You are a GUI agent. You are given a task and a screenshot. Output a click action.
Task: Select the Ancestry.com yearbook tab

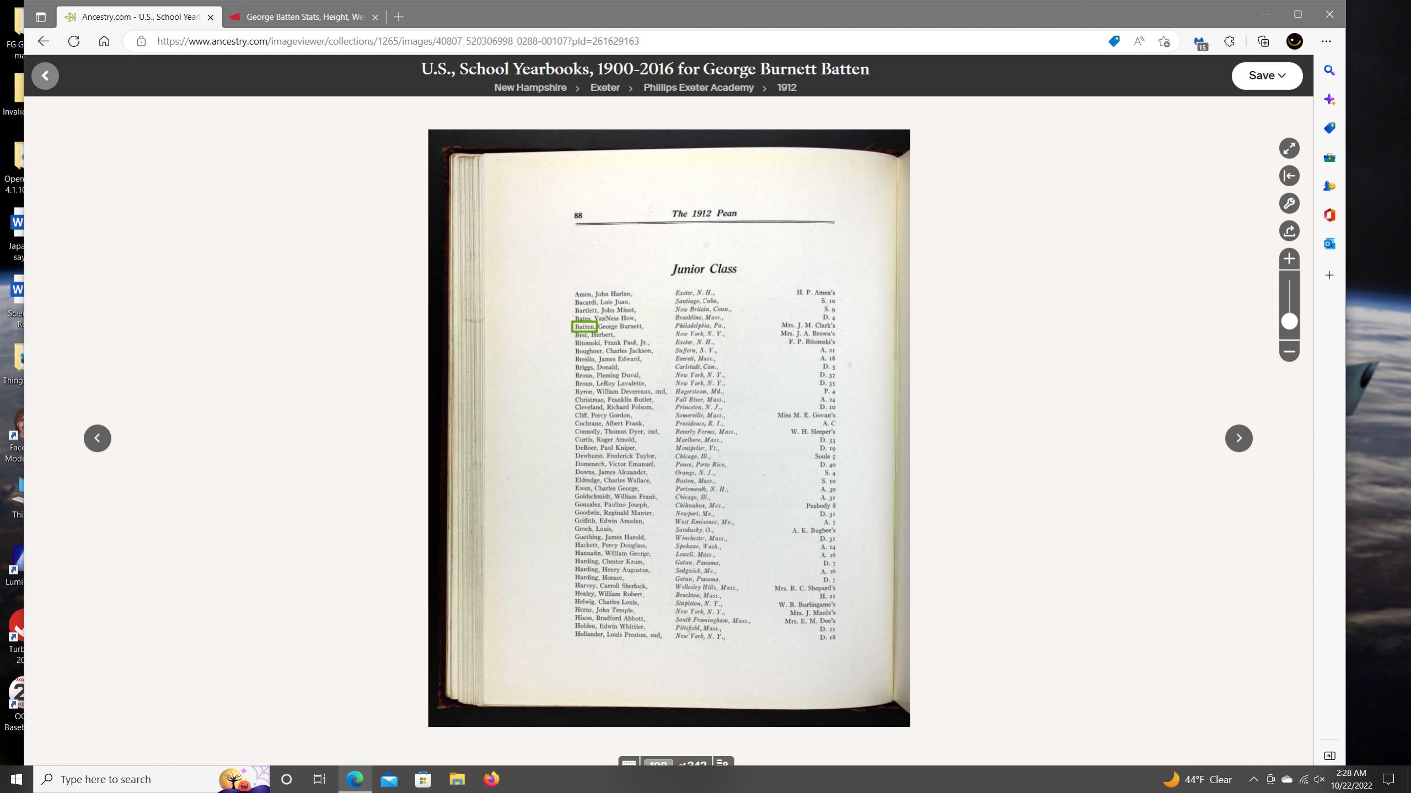pyautogui.click(x=139, y=17)
